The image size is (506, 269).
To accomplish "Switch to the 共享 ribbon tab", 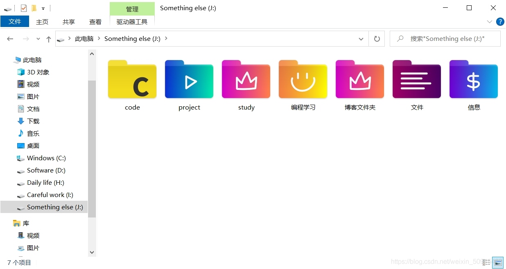I will 69,22.
